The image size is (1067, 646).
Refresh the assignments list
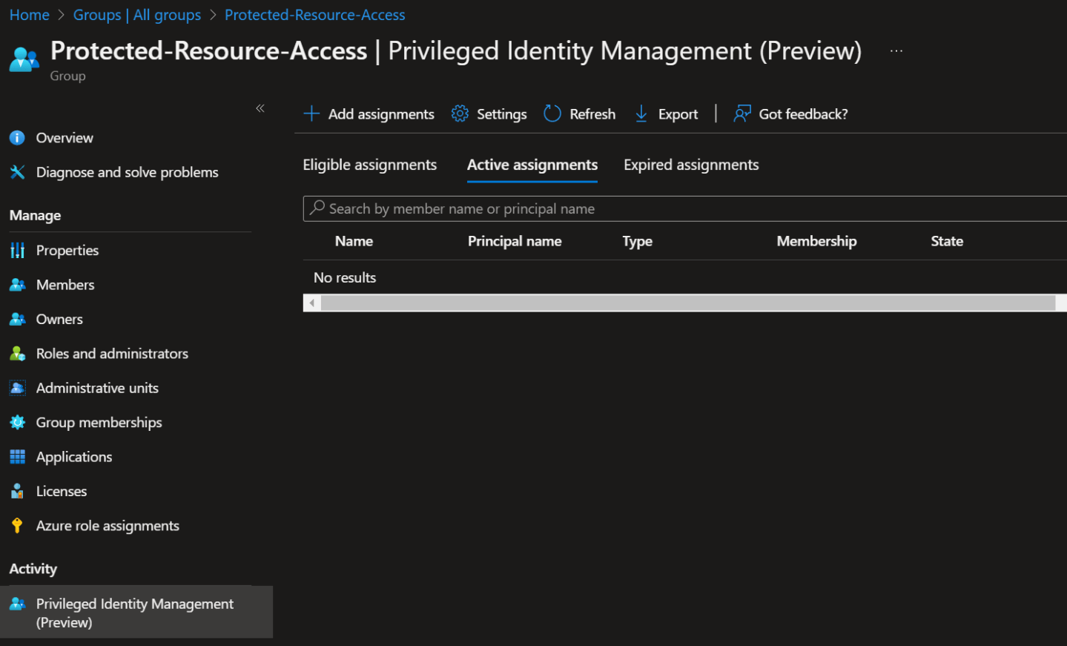click(579, 113)
